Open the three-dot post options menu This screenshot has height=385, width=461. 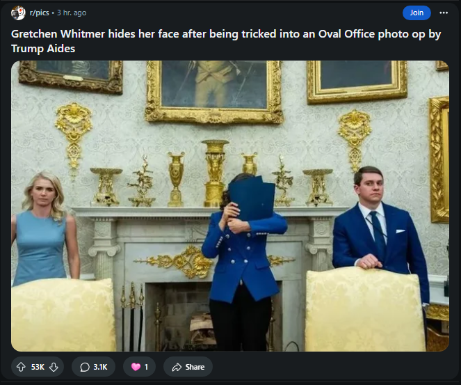coord(444,13)
